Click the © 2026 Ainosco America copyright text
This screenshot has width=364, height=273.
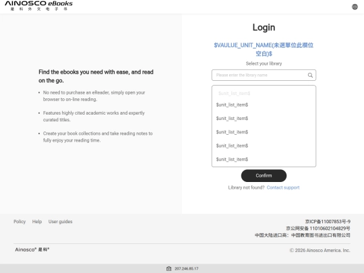(320, 250)
